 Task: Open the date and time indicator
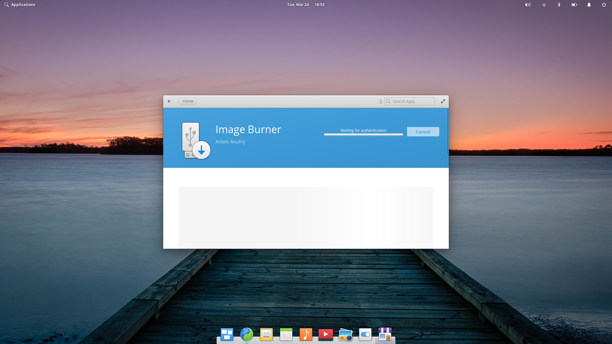(306, 5)
